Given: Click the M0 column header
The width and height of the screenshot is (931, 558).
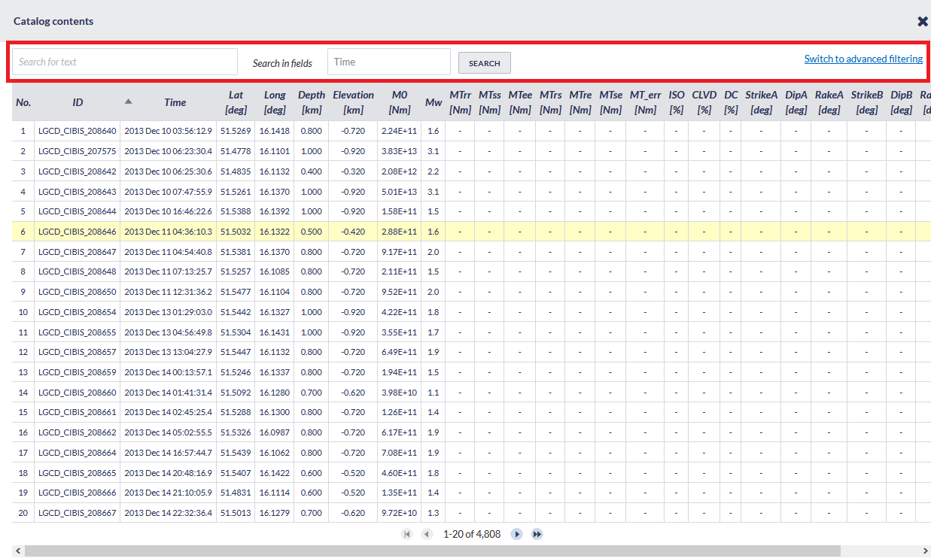Looking at the screenshot, I should coord(399,102).
